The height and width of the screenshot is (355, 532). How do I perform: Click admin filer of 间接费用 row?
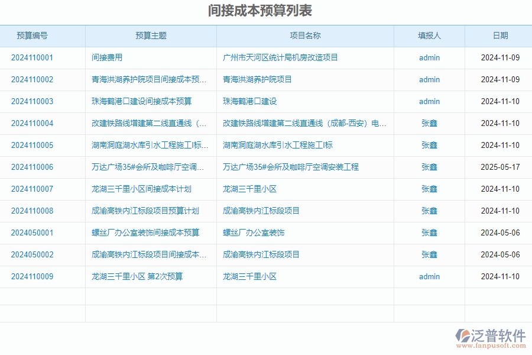429,57
